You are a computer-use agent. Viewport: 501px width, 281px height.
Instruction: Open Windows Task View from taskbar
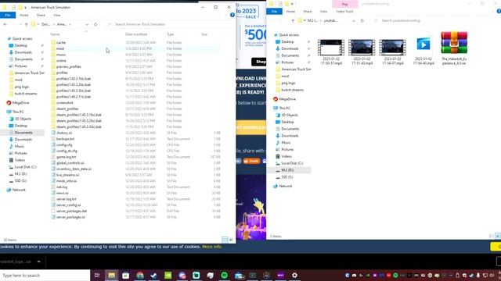click(x=97, y=276)
